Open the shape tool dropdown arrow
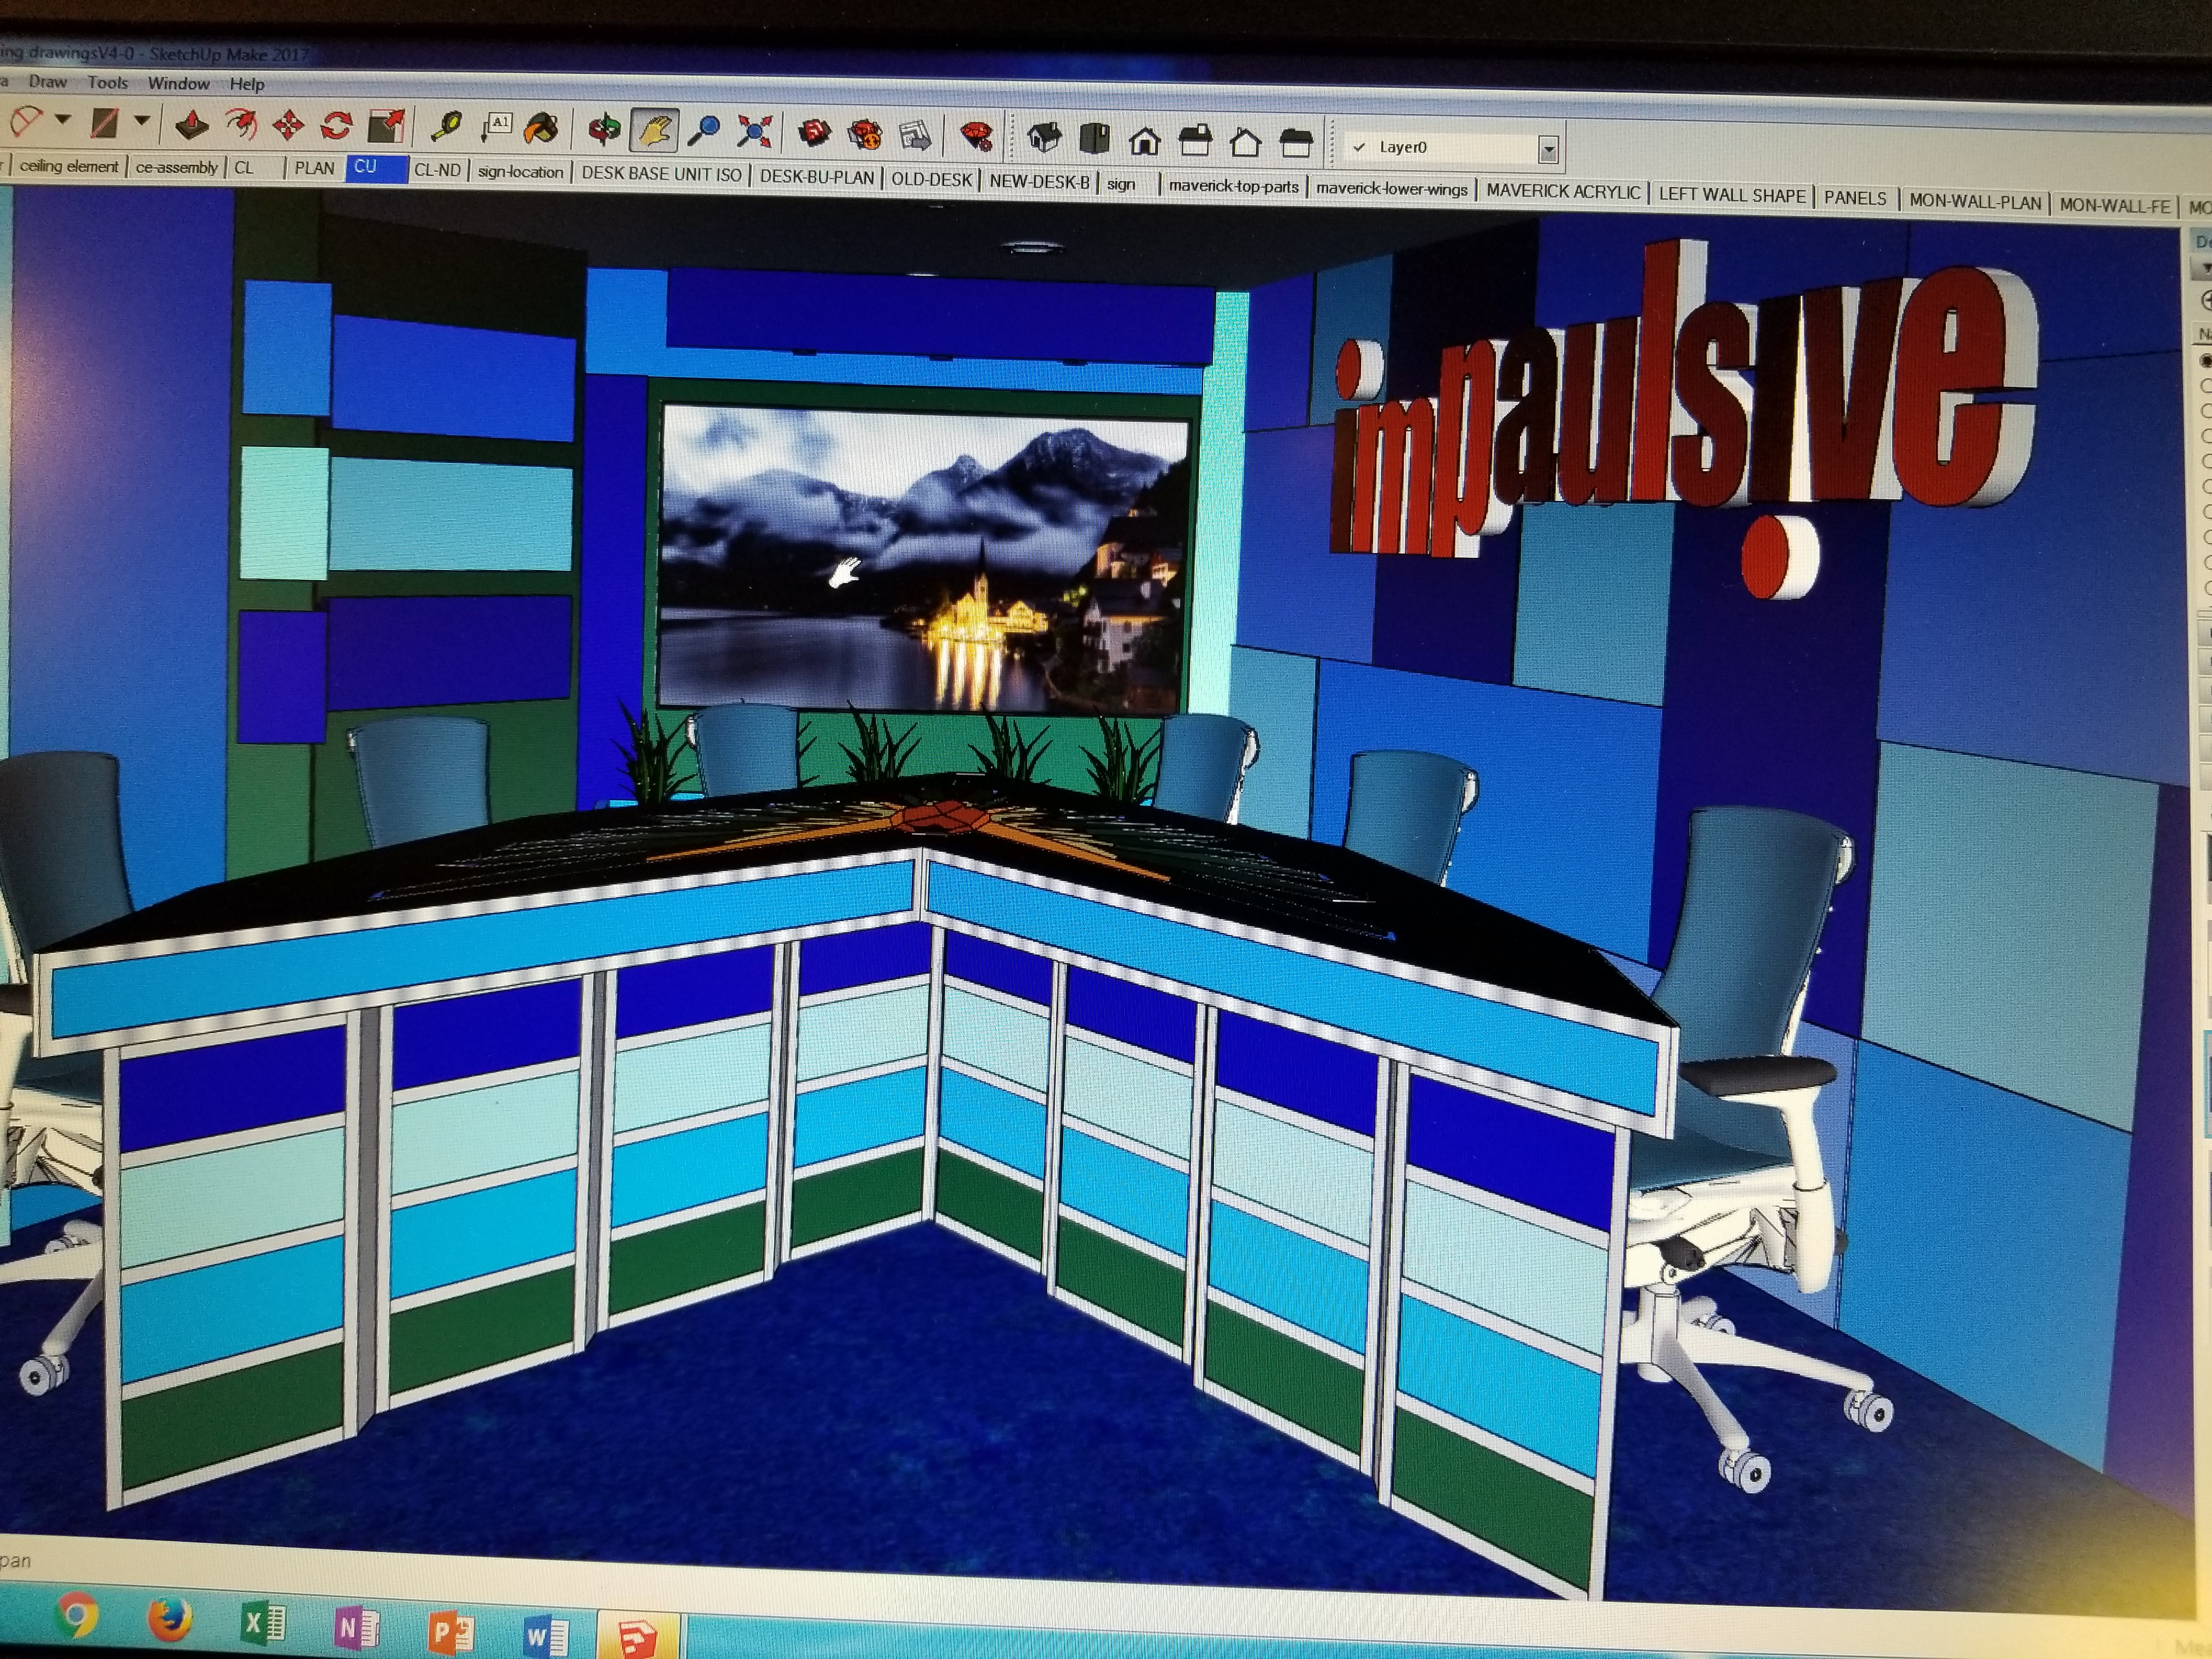Viewport: 2212px width, 1659px height. click(x=142, y=121)
